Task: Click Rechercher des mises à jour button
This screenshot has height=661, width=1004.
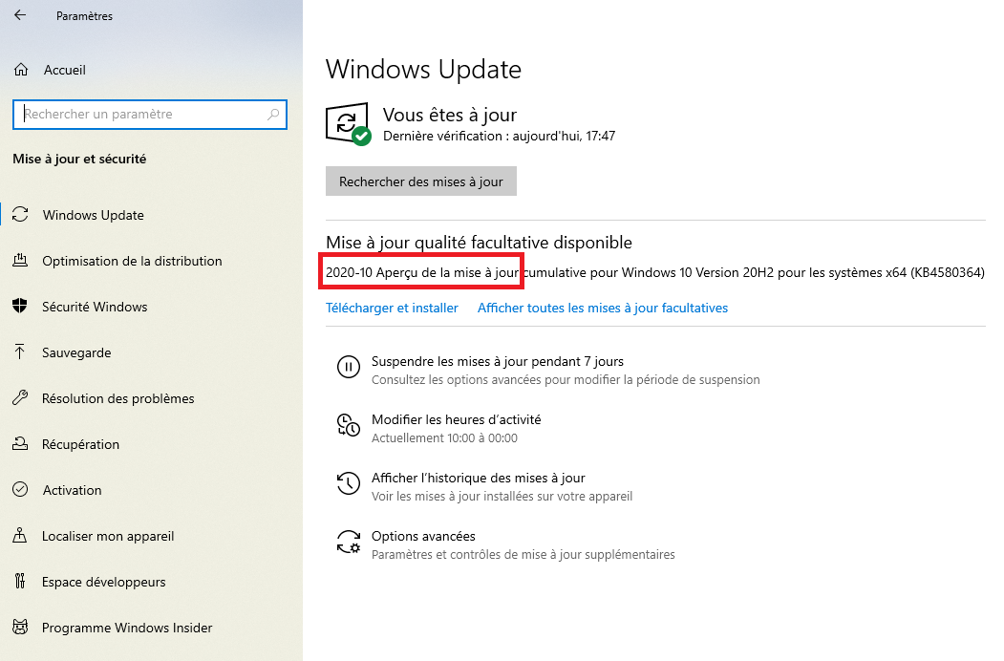Action: pyautogui.click(x=421, y=181)
